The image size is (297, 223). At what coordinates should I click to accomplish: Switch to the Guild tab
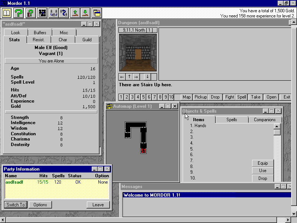(87, 40)
